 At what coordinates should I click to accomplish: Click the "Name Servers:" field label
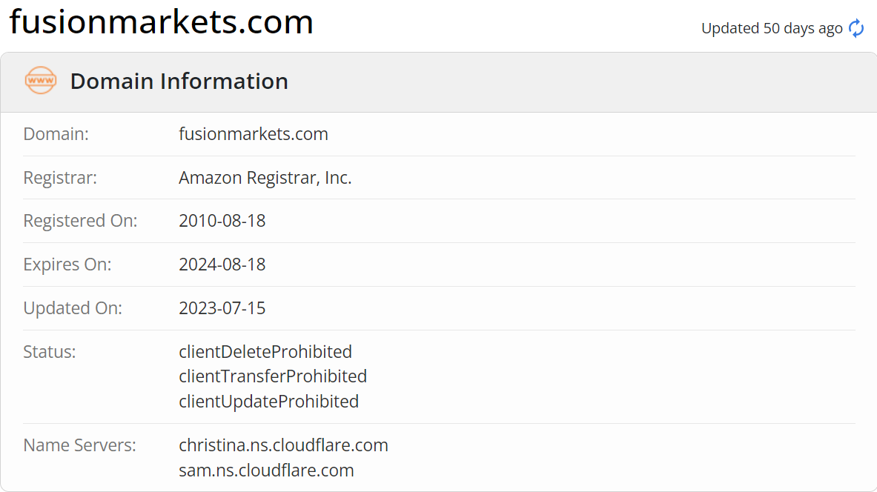tap(80, 445)
